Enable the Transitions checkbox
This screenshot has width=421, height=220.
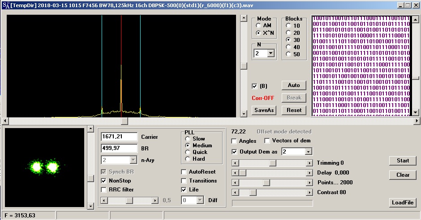pyautogui.click(x=184, y=181)
